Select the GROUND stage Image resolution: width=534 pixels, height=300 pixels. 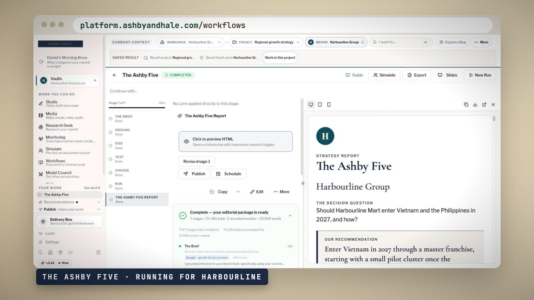(x=137, y=132)
